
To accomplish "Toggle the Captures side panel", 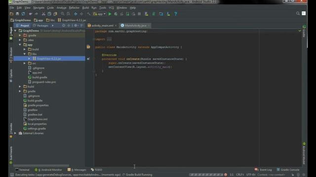I will coord(11,75).
